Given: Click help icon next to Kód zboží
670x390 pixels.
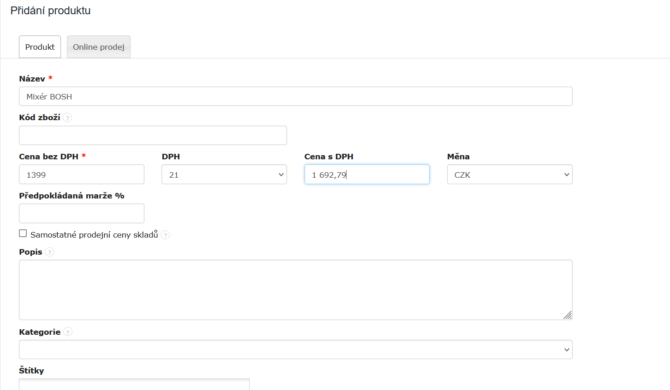Looking at the screenshot, I should click(67, 117).
